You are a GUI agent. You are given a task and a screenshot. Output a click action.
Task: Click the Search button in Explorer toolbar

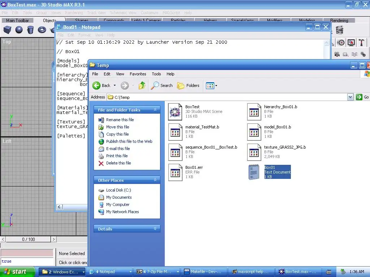162,85
